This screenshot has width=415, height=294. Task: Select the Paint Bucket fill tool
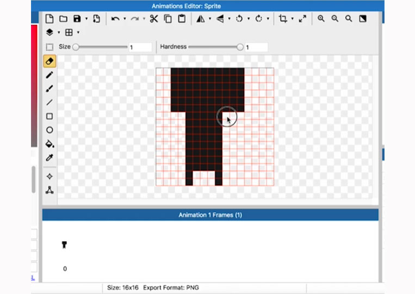(49, 144)
